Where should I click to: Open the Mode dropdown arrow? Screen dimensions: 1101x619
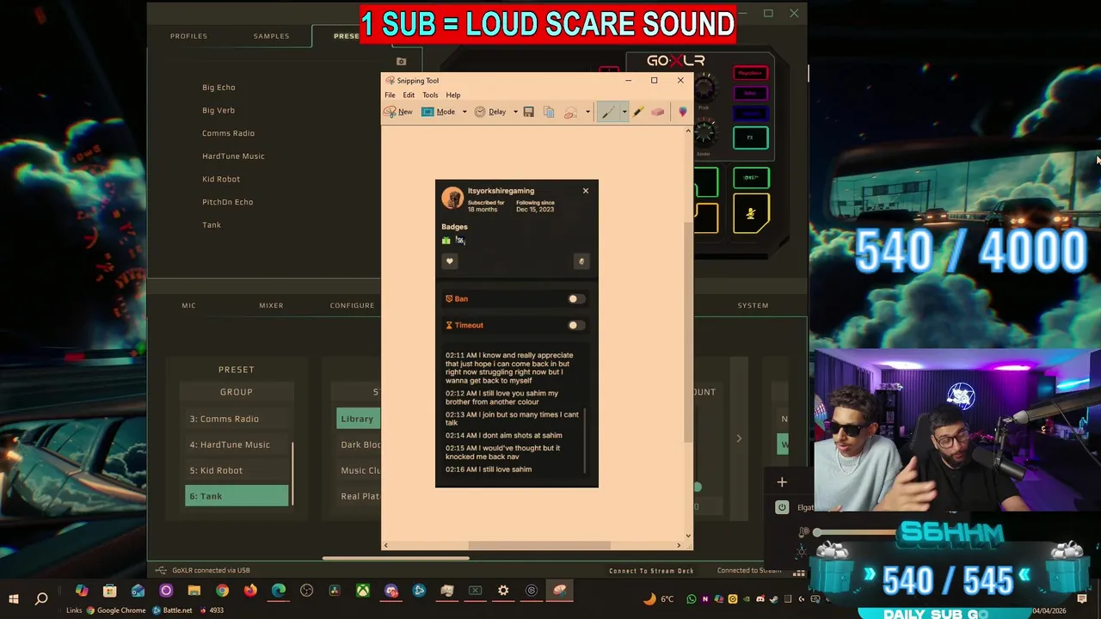464,112
